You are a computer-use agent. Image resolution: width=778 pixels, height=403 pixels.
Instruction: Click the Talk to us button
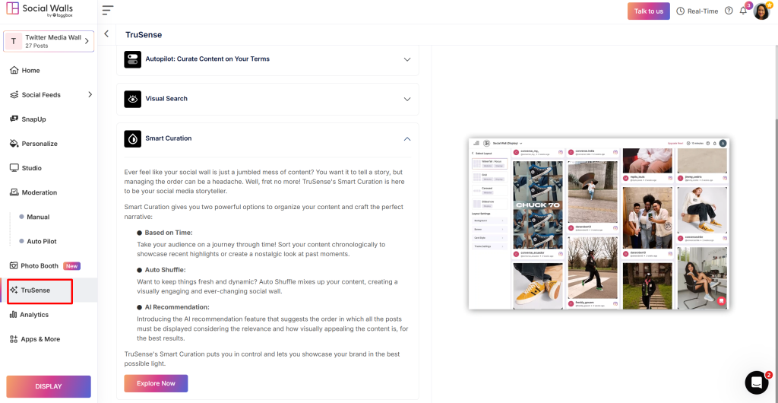649,11
